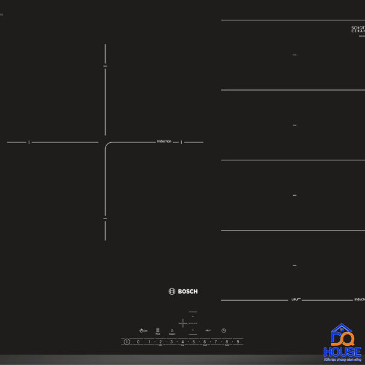Tap the main power on/off symbol
365x365 pixels.
[x=127, y=342]
